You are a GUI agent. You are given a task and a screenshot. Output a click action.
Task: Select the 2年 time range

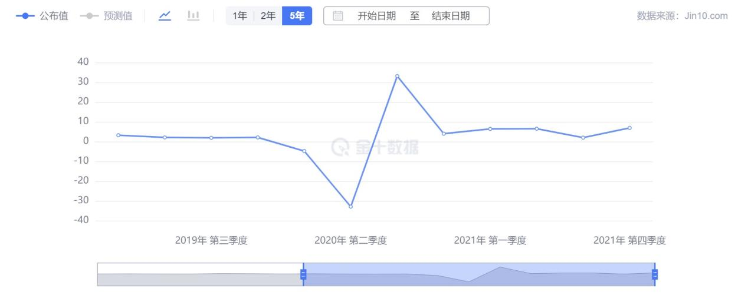(268, 16)
